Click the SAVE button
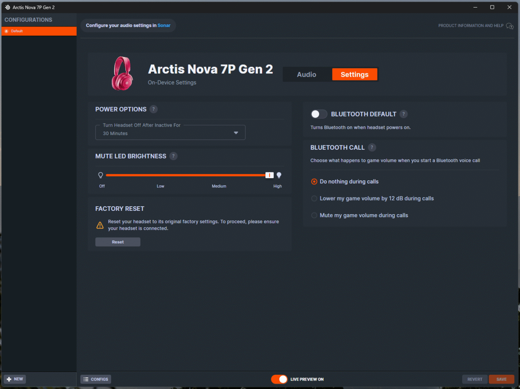The height and width of the screenshot is (389, 520). 502,379
